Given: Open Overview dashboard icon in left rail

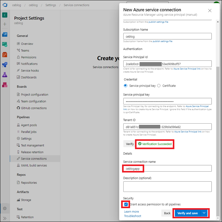Looking at the screenshot, I should 5,34.
